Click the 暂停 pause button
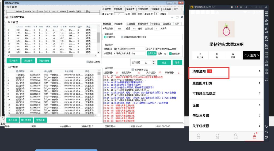The image size is (274, 151). [x=177, y=62]
